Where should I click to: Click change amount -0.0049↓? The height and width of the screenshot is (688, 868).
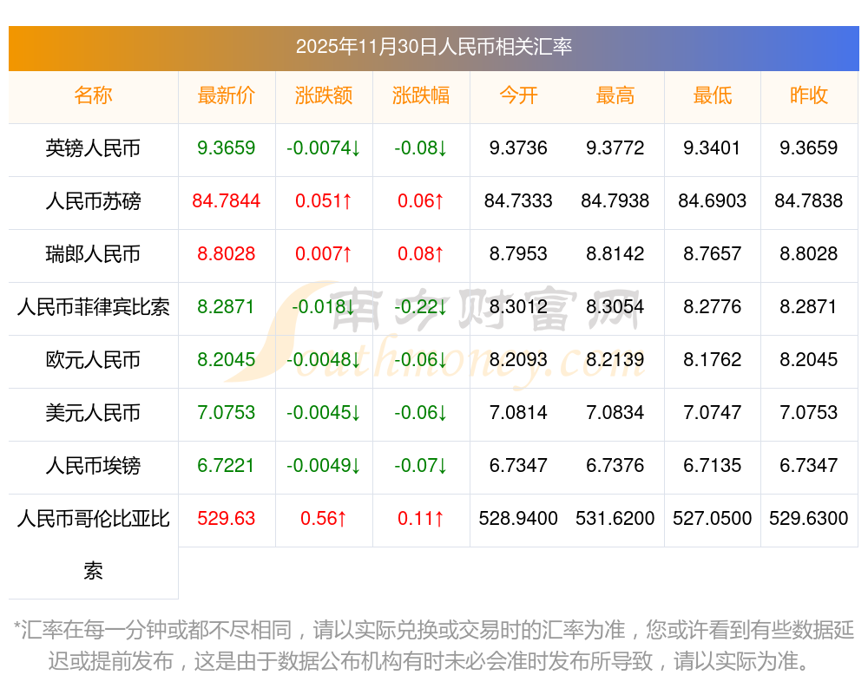pos(323,466)
